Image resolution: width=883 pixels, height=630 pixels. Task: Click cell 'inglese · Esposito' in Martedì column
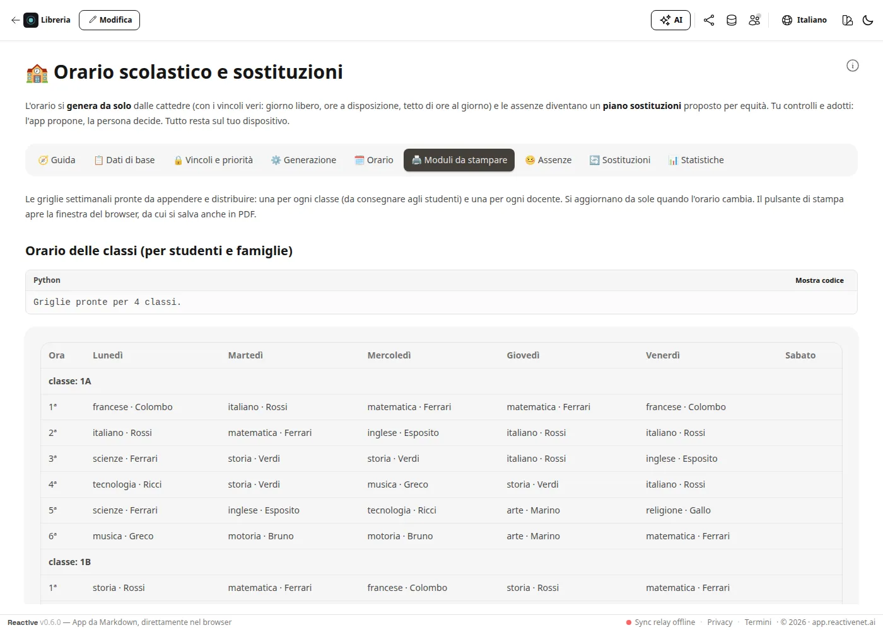(x=264, y=510)
